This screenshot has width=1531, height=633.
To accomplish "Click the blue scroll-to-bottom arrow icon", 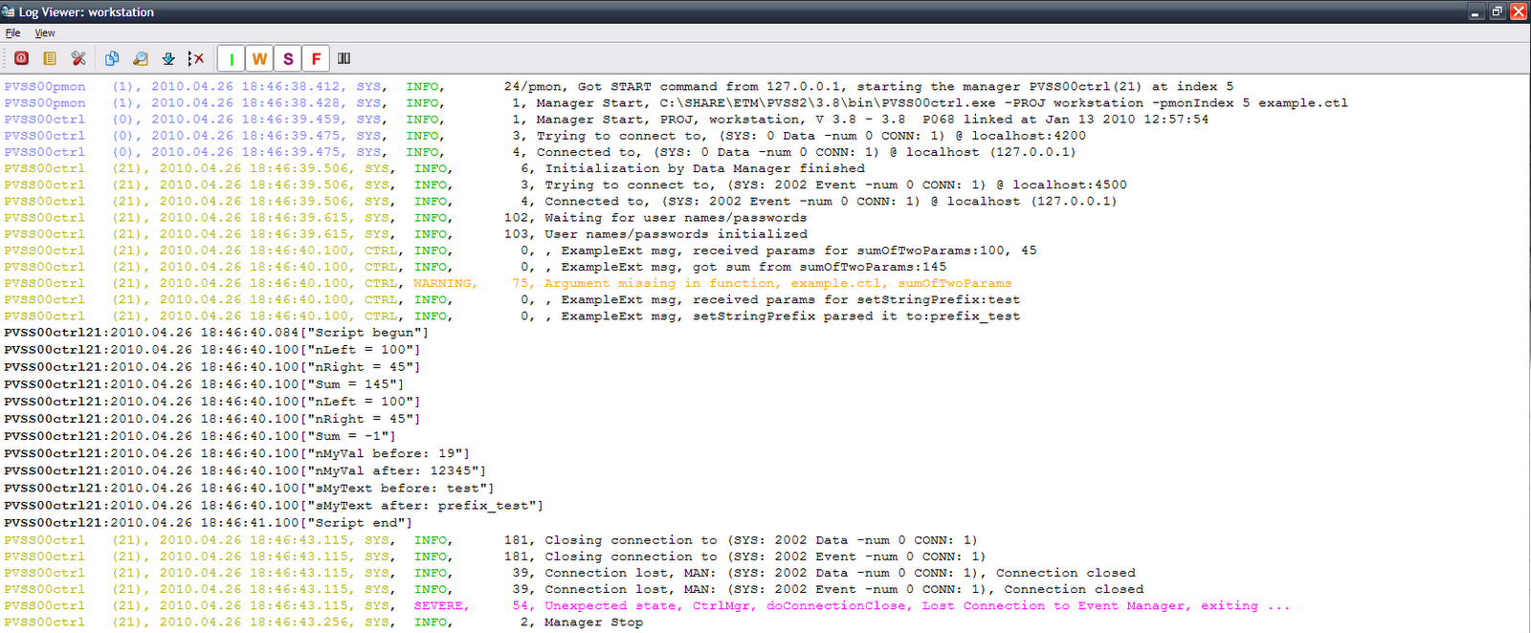I will pyautogui.click(x=168, y=58).
